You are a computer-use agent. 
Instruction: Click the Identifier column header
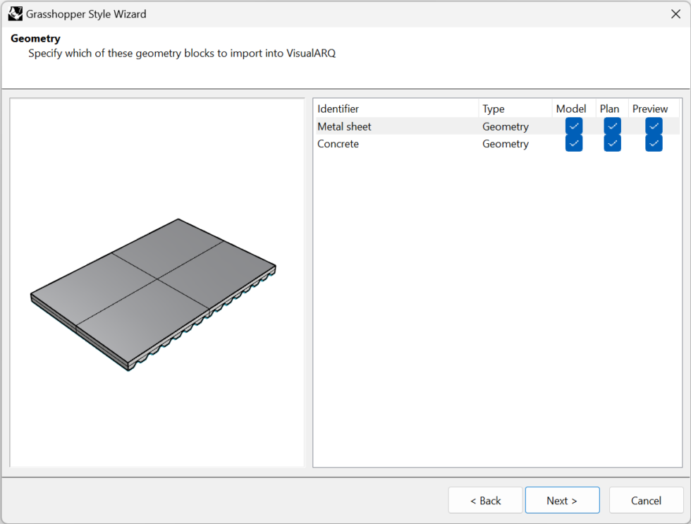[338, 109]
